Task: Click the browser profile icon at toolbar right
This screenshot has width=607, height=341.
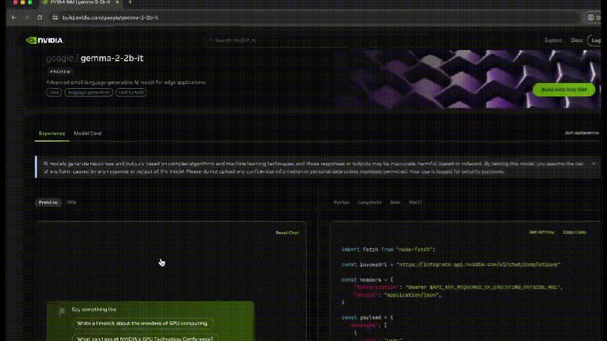Action: [590, 17]
